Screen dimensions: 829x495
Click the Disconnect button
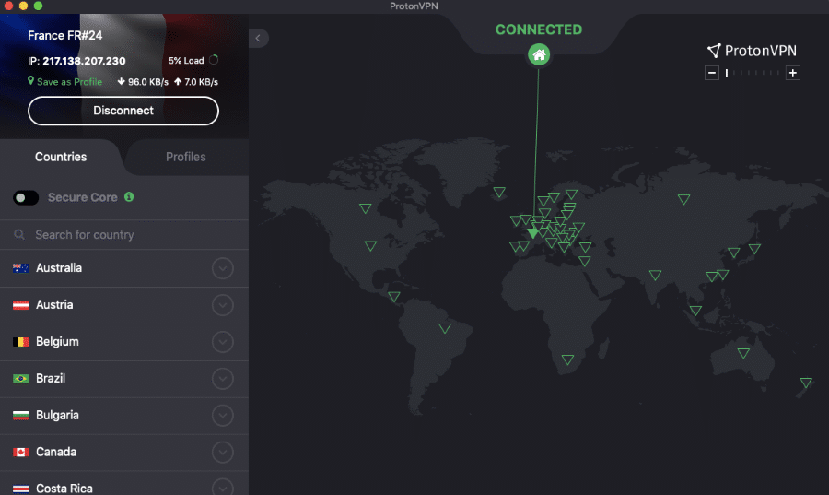click(x=123, y=111)
